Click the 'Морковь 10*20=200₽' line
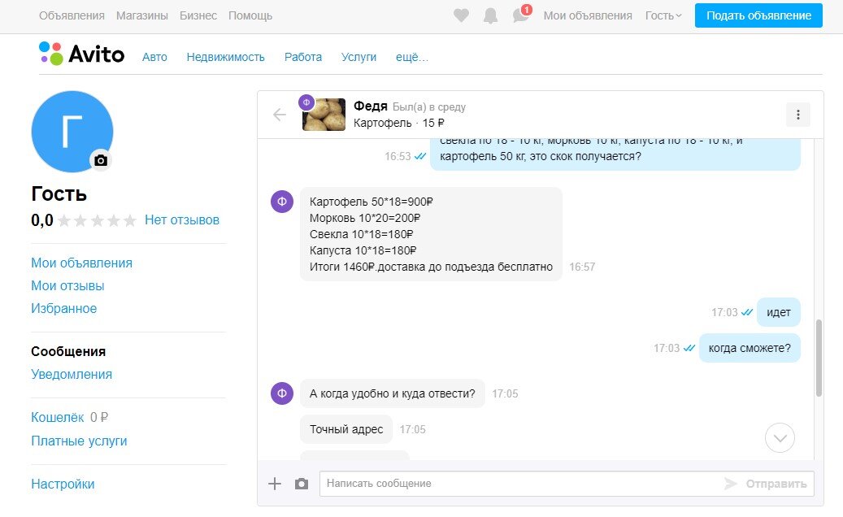Viewport: 843px width, 517px height. coord(364,218)
